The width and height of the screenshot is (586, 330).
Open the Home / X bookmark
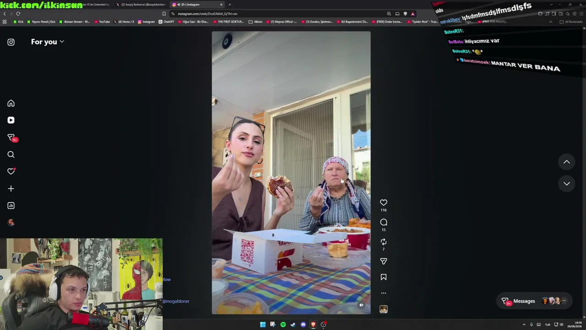124,22
